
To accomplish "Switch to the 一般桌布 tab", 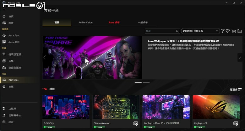I will (x=143, y=23).
